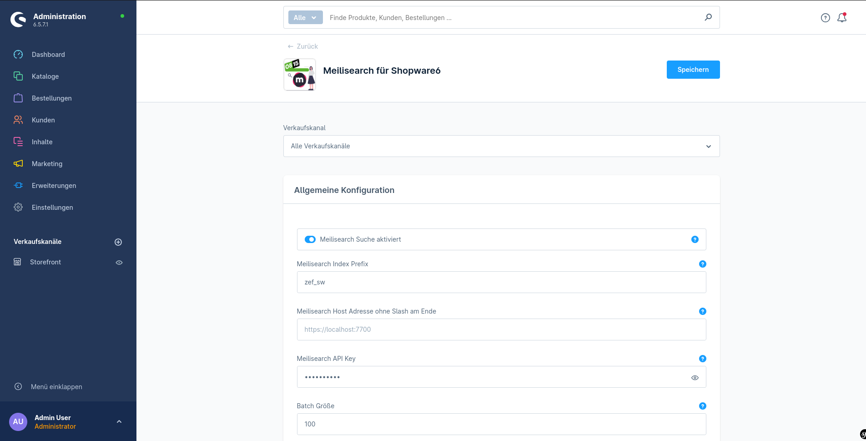866x441 pixels.
Task: Expand the Admin User menu chevron
Action: tap(119, 422)
